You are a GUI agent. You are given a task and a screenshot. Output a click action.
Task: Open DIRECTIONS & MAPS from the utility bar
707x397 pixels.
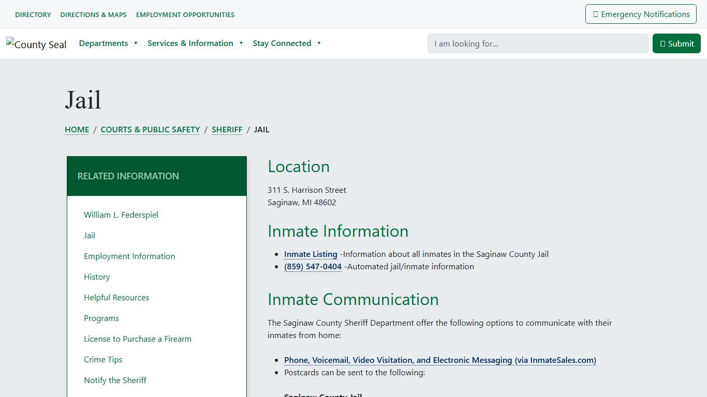(x=93, y=14)
